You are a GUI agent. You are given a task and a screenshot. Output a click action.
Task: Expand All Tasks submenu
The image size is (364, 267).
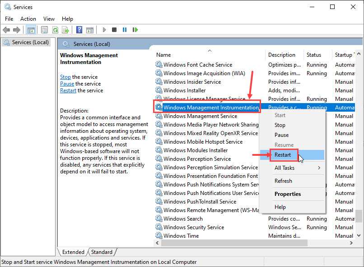pos(293,168)
